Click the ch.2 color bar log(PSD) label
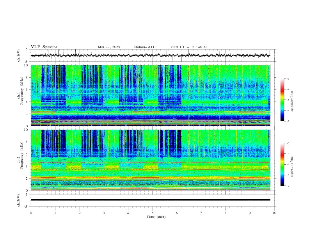309x239 pixels. coord(292,166)
